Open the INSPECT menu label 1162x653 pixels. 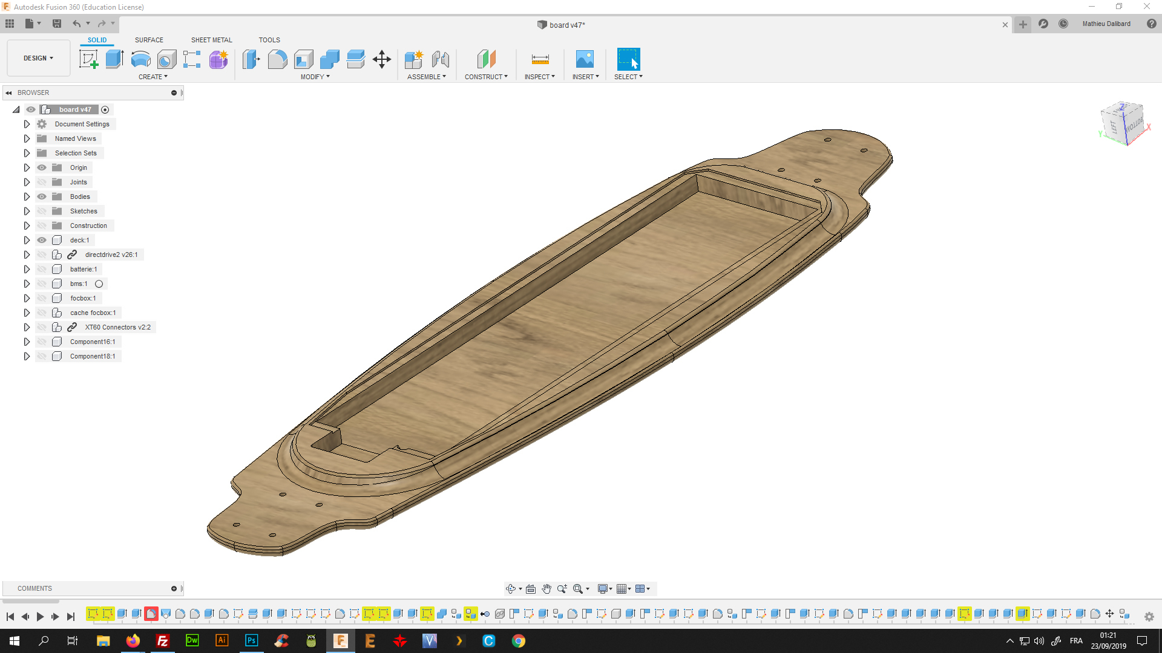click(540, 77)
